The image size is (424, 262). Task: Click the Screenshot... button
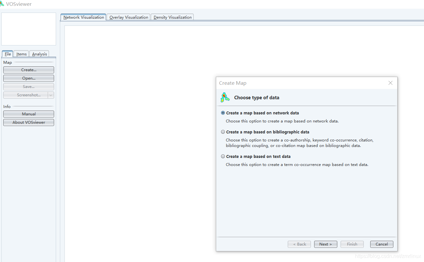coord(26,95)
